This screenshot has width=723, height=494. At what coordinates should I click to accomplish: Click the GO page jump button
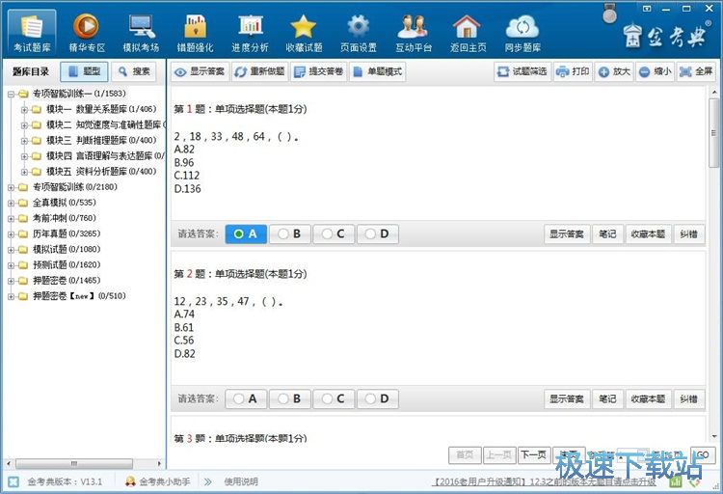pos(702,455)
